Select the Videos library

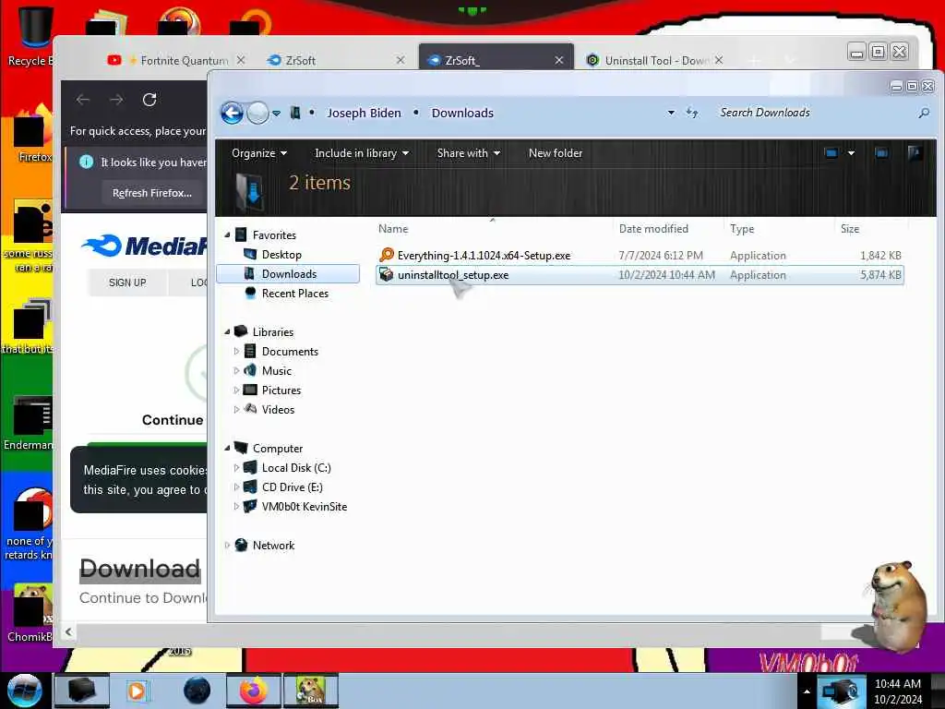278,409
